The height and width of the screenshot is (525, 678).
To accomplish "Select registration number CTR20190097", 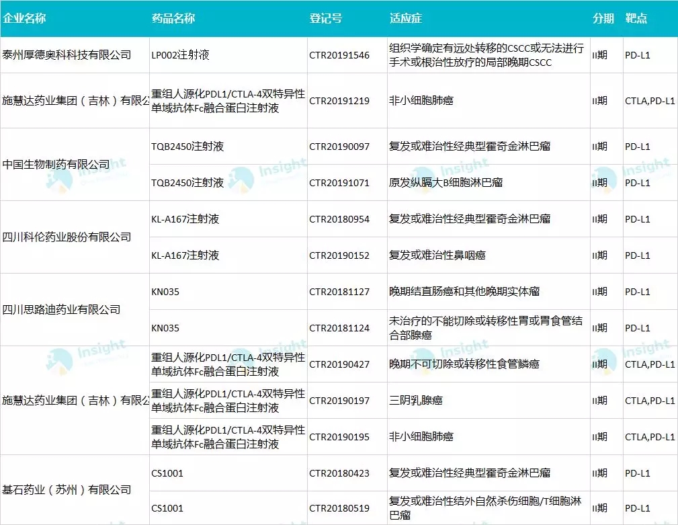I will click(339, 147).
